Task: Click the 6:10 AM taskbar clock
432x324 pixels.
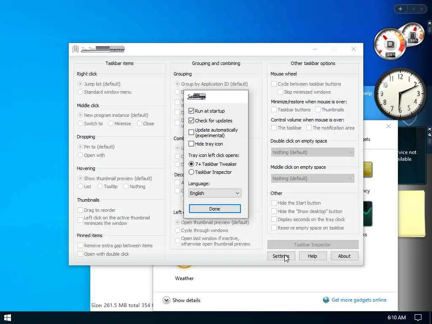Action: 397,318
